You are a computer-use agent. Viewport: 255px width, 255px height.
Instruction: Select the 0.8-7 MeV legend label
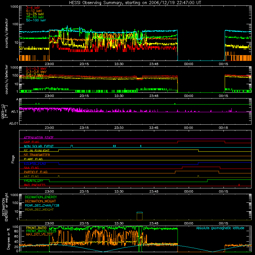[x=35, y=75]
